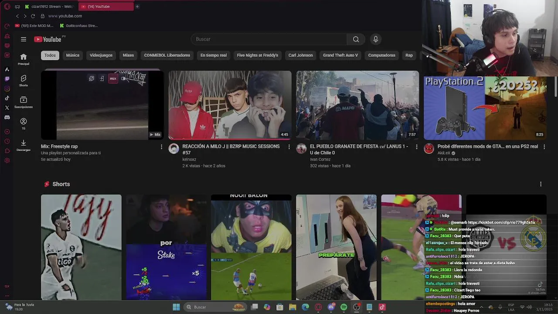Open Ivan Cortez channel link

[x=320, y=159]
